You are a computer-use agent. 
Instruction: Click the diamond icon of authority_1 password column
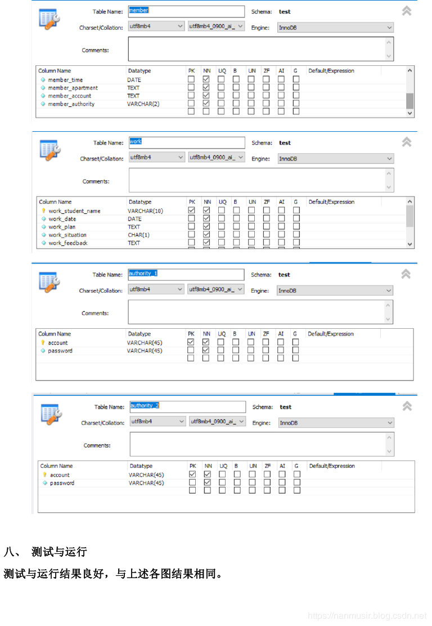pyautogui.click(x=43, y=351)
